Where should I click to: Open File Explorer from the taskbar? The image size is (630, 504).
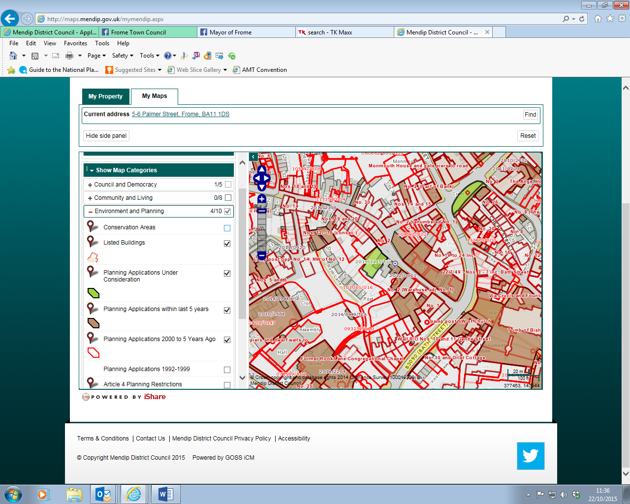[74, 494]
